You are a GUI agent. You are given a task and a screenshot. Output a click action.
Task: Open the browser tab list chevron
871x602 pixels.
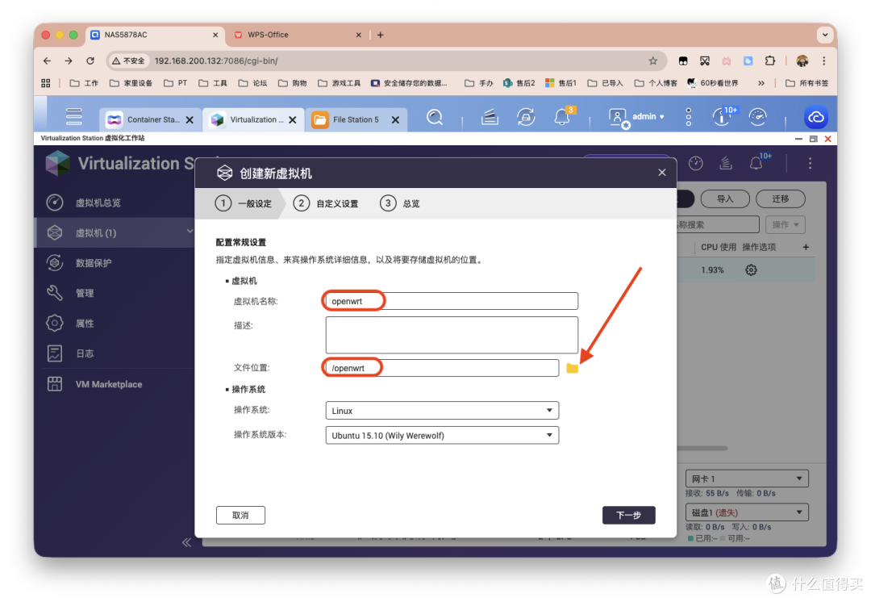825,35
